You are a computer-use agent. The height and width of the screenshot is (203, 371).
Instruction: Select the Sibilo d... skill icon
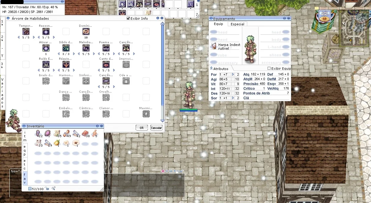(66, 48)
